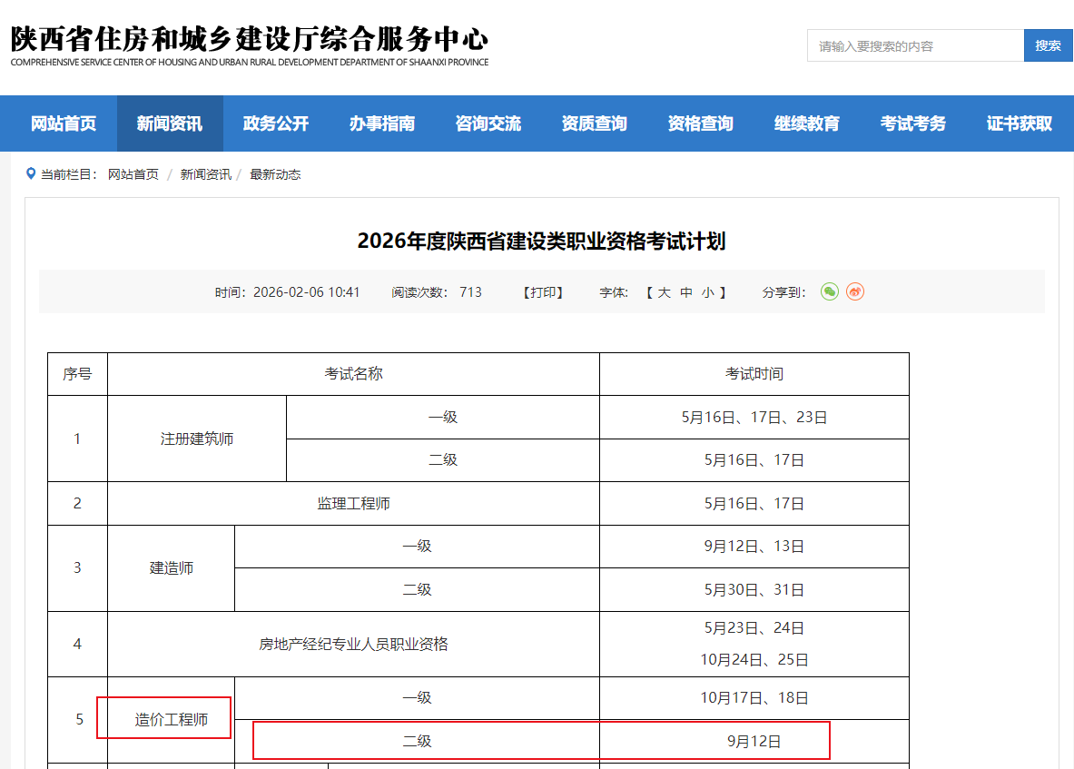
Task: Open the 咨询交流 section
Action: [x=488, y=123]
